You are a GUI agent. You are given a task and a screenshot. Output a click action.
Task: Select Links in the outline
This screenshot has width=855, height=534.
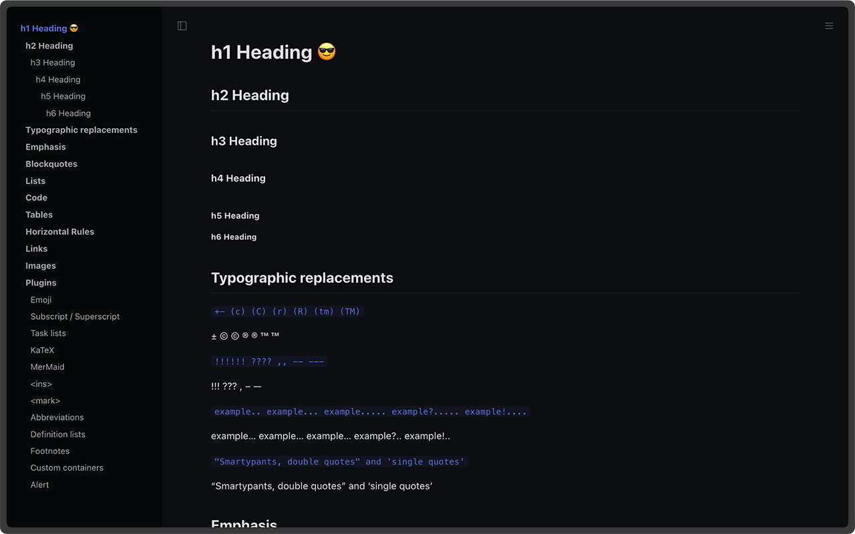(x=36, y=248)
